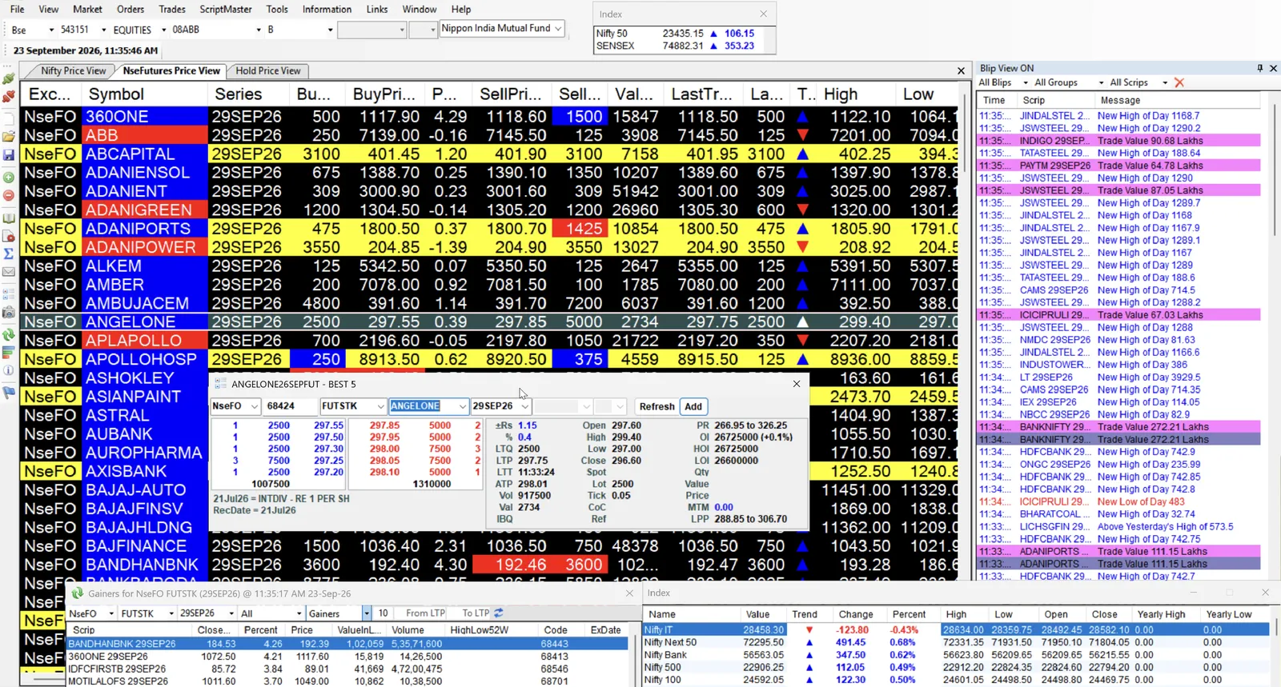
Task: Open the FUTSTK instrument dropdown in Best 5
Action: 380,406
